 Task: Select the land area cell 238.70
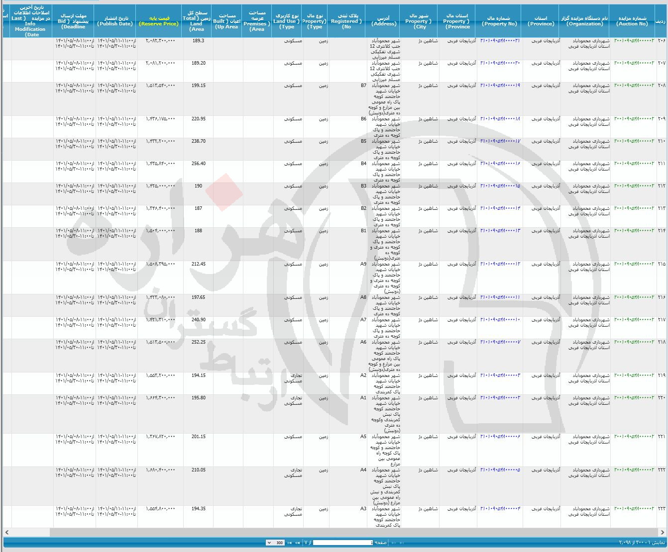(198, 141)
